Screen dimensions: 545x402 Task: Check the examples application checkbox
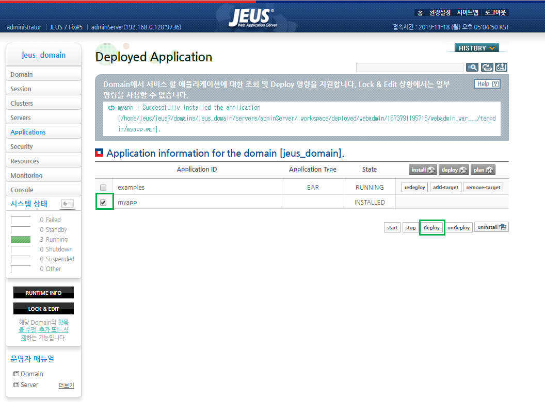103,188
